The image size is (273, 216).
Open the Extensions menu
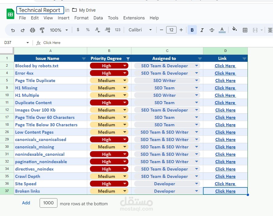click(x=134, y=18)
